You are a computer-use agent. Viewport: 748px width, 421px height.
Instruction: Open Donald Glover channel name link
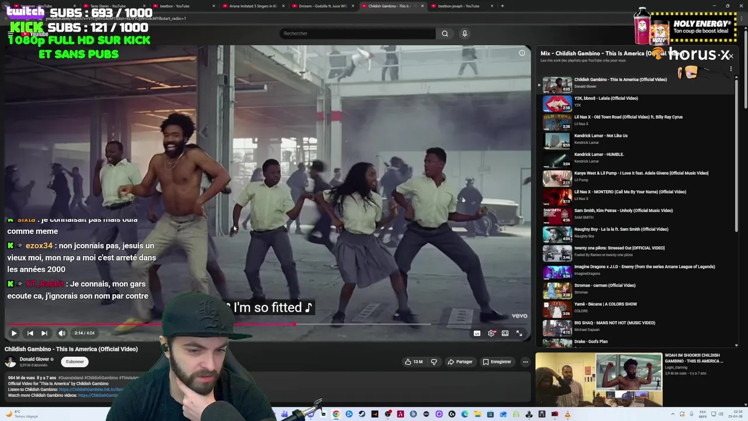pos(34,360)
